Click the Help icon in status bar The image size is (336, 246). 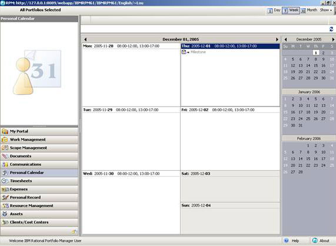point(286,241)
